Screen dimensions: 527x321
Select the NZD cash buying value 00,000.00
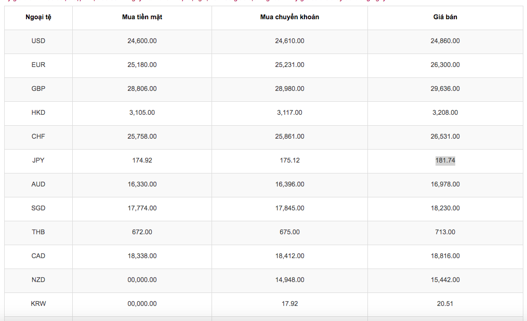pyautogui.click(x=142, y=280)
